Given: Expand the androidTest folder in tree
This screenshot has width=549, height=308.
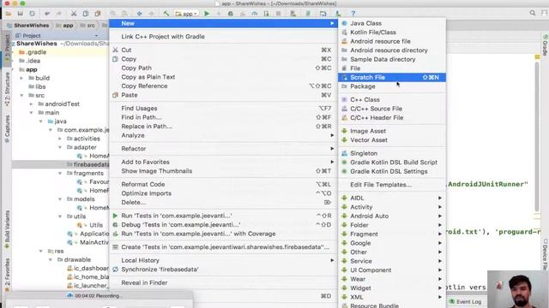Looking at the screenshot, I should click(x=31, y=104).
